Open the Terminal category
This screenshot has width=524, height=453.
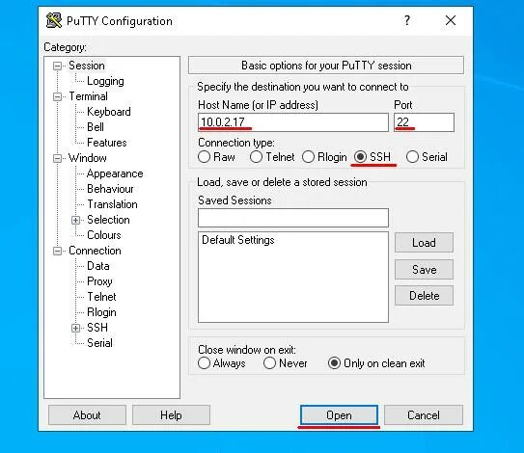pyautogui.click(x=88, y=96)
